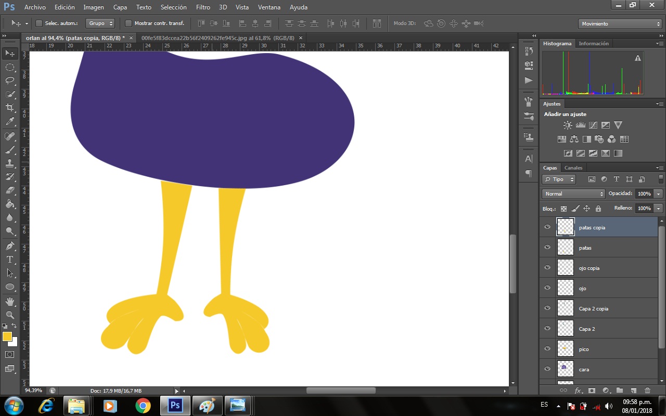Select the Clone Stamp tool
Image resolution: width=666 pixels, height=416 pixels.
coord(10,163)
